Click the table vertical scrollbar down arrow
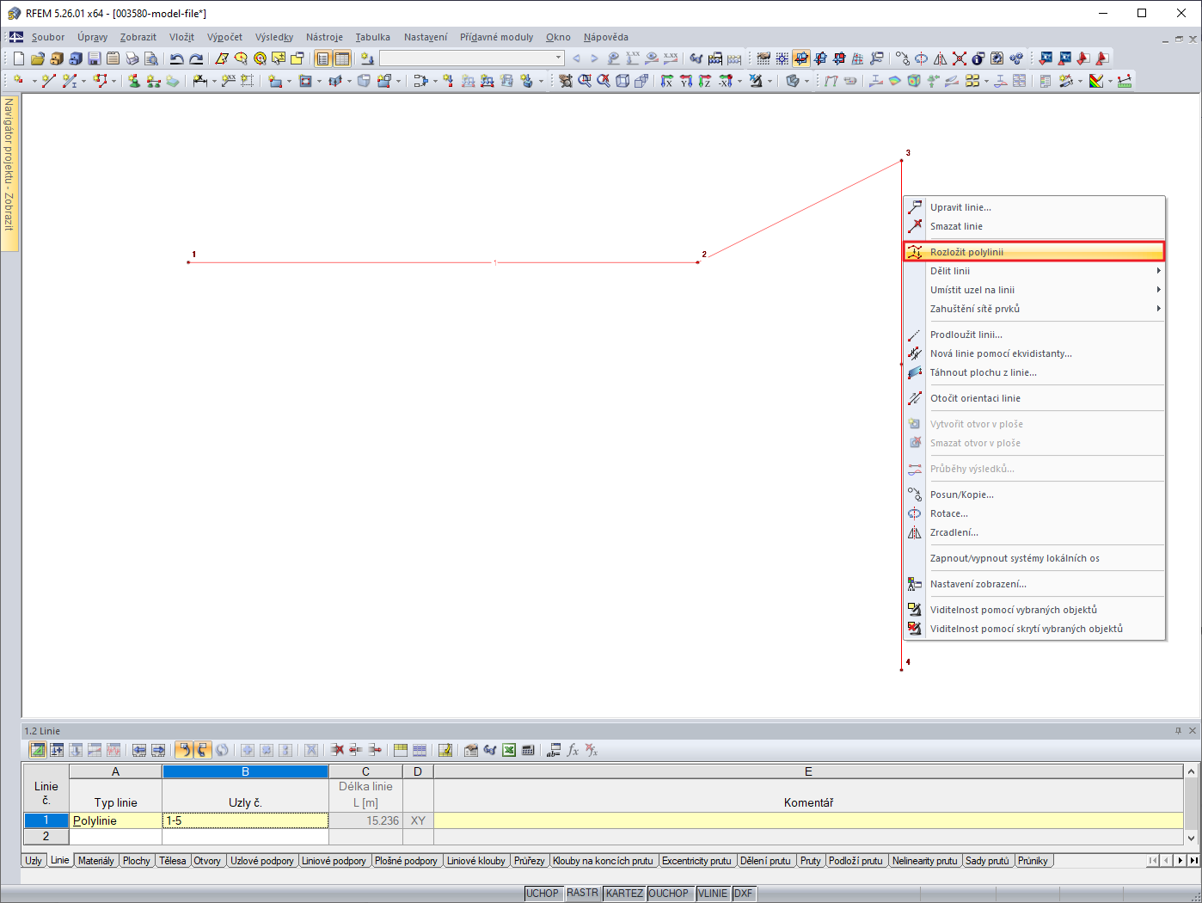The height and width of the screenshot is (903, 1202). point(1191,838)
